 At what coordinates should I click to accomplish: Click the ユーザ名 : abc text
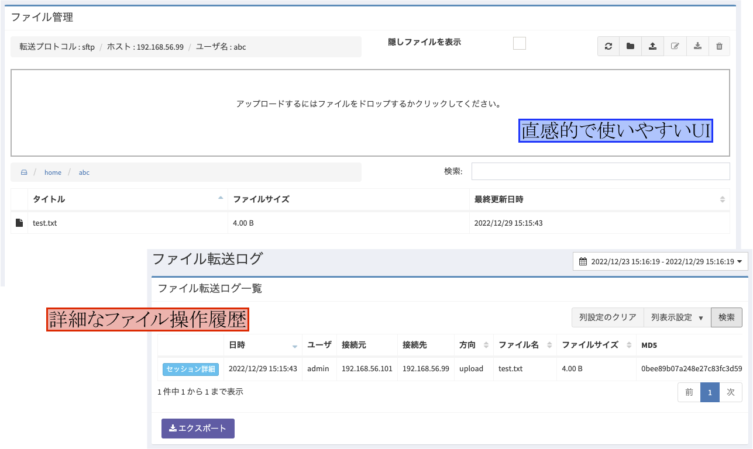221,47
